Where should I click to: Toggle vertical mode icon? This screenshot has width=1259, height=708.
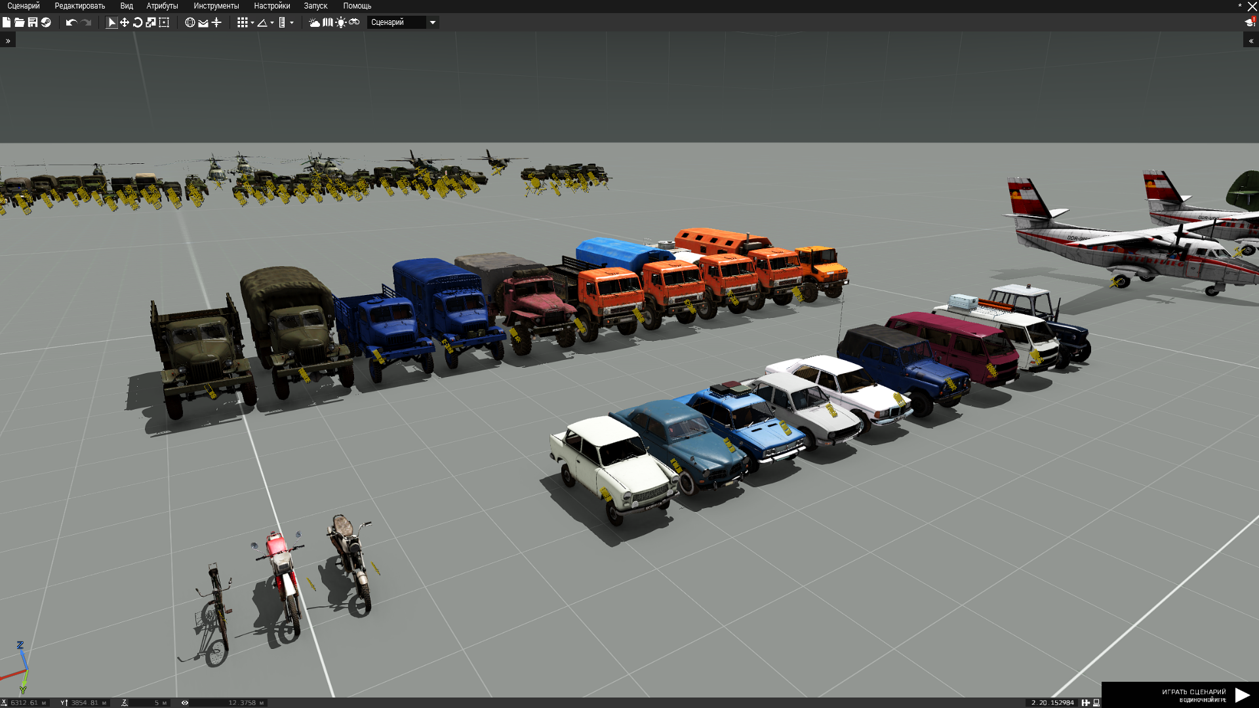click(x=216, y=22)
